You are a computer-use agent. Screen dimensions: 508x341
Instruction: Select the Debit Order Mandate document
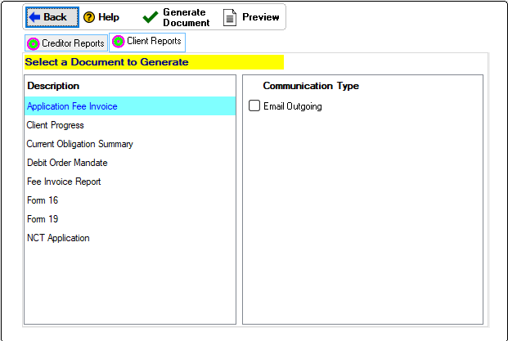pyautogui.click(x=67, y=163)
